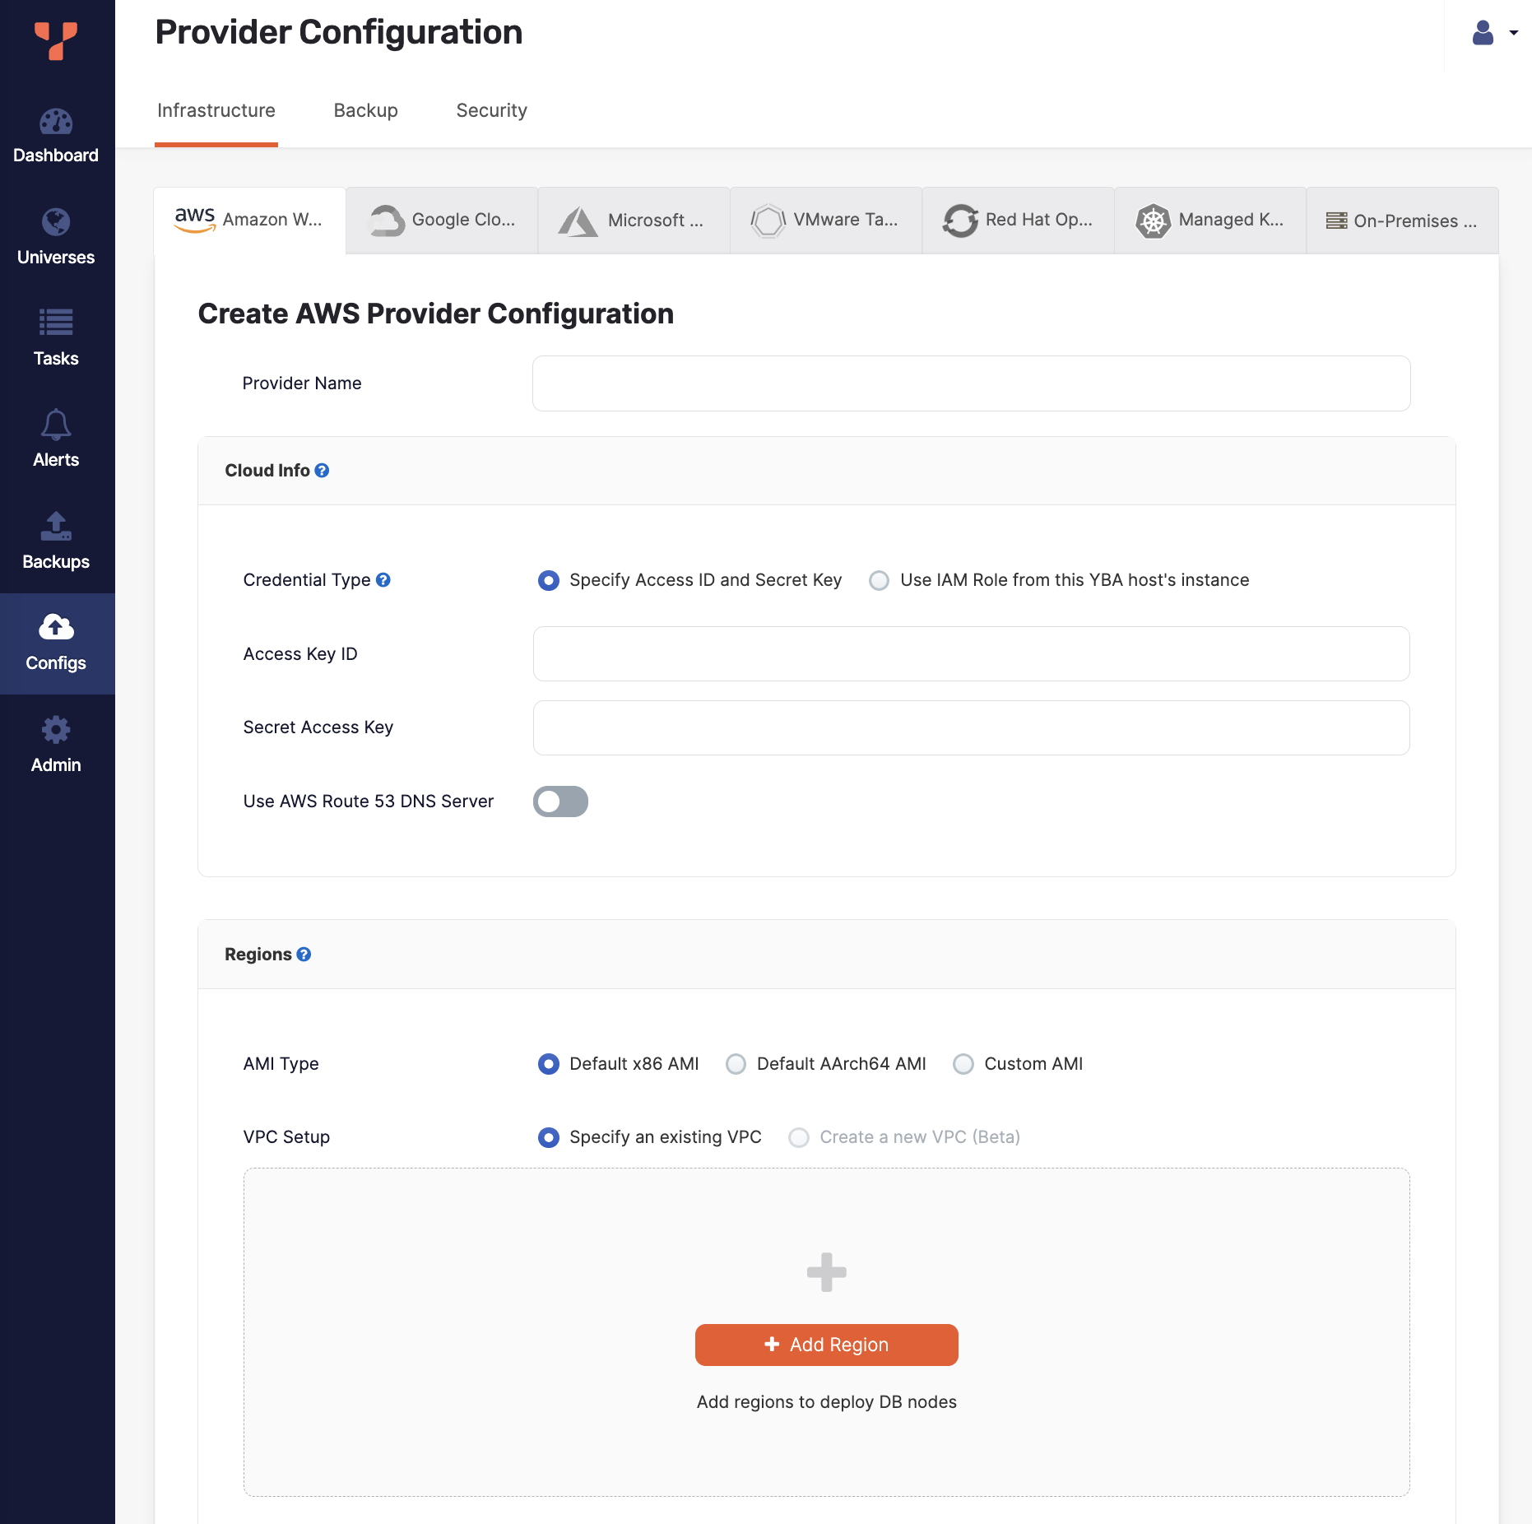The image size is (1532, 1524).
Task: Click the YugabyteDB logo icon
Action: [56, 40]
